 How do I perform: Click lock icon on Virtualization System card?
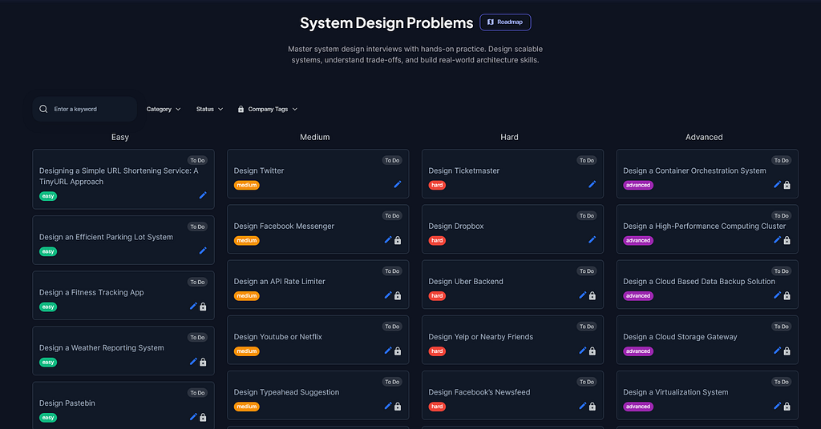click(x=787, y=407)
